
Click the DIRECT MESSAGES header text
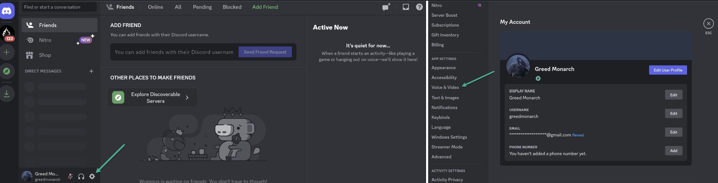coord(43,71)
